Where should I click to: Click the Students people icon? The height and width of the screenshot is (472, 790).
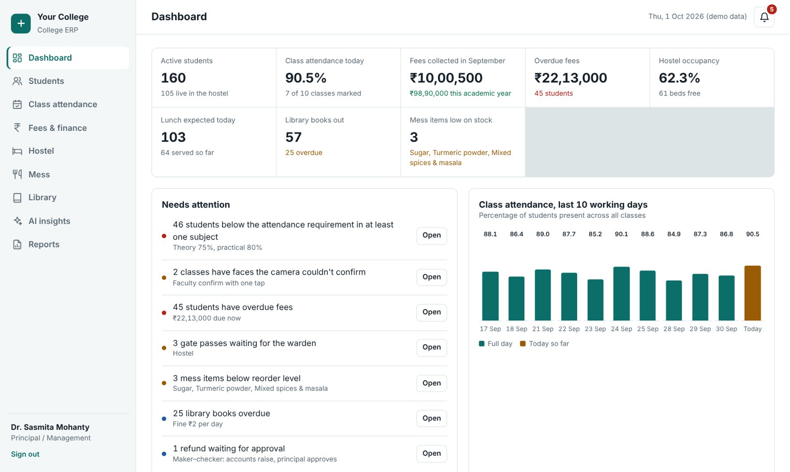(x=17, y=81)
